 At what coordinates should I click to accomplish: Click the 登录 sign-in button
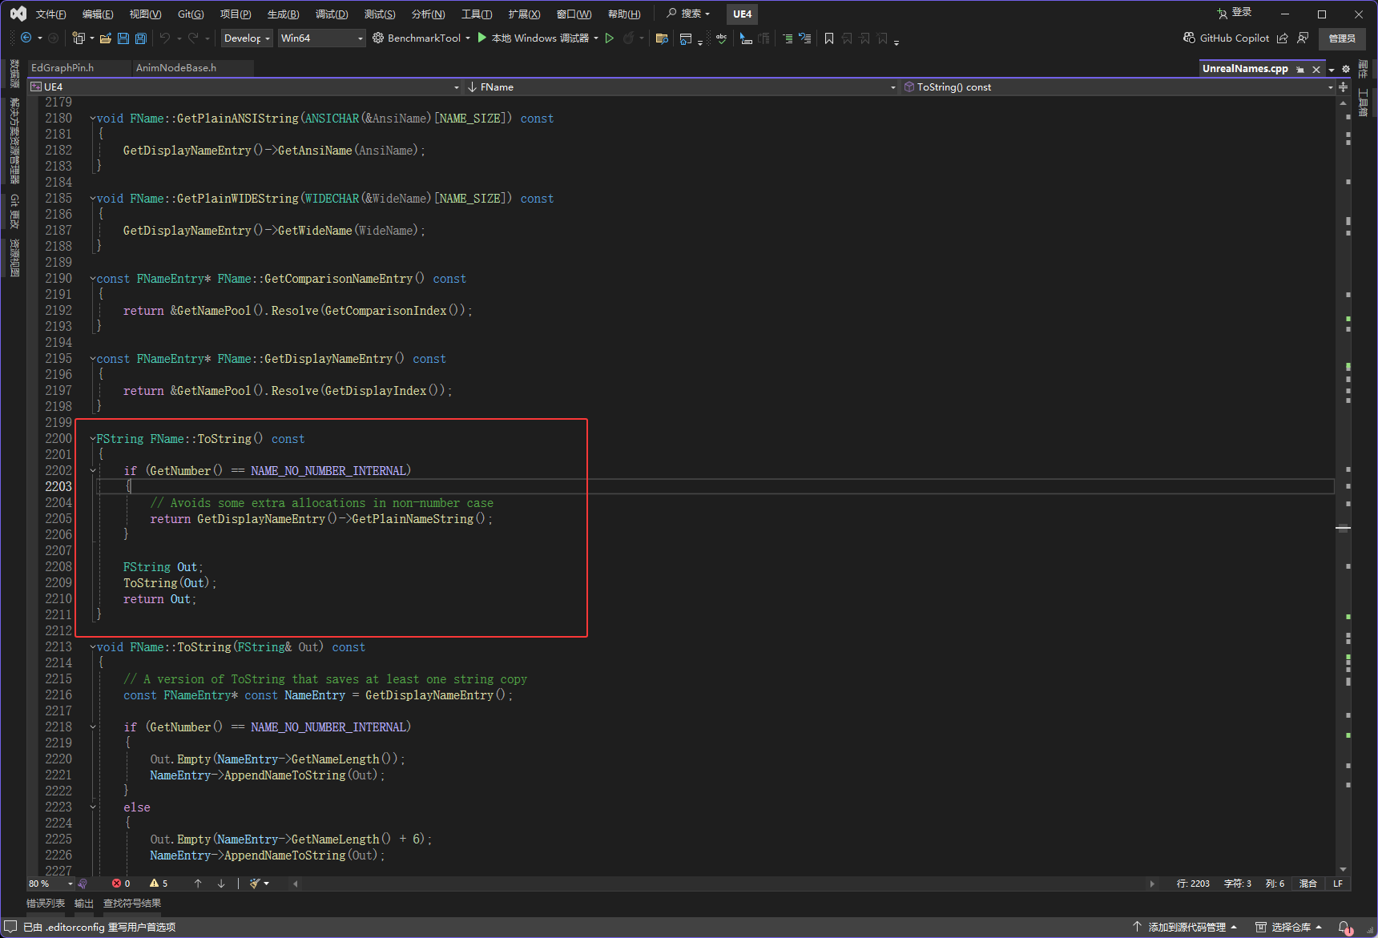click(x=1240, y=13)
